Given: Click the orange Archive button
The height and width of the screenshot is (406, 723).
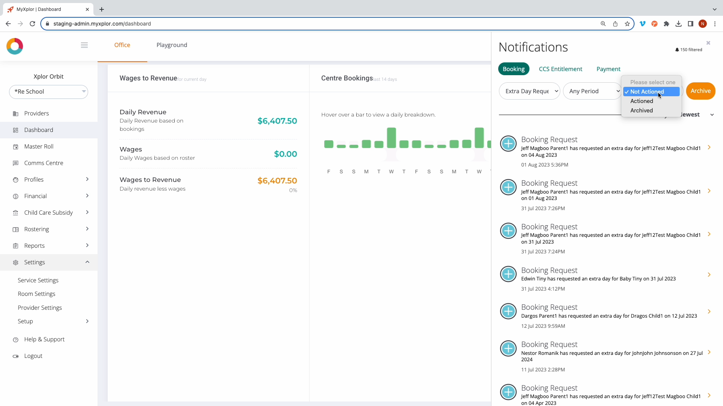Looking at the screenshot, I should [700, 91].
